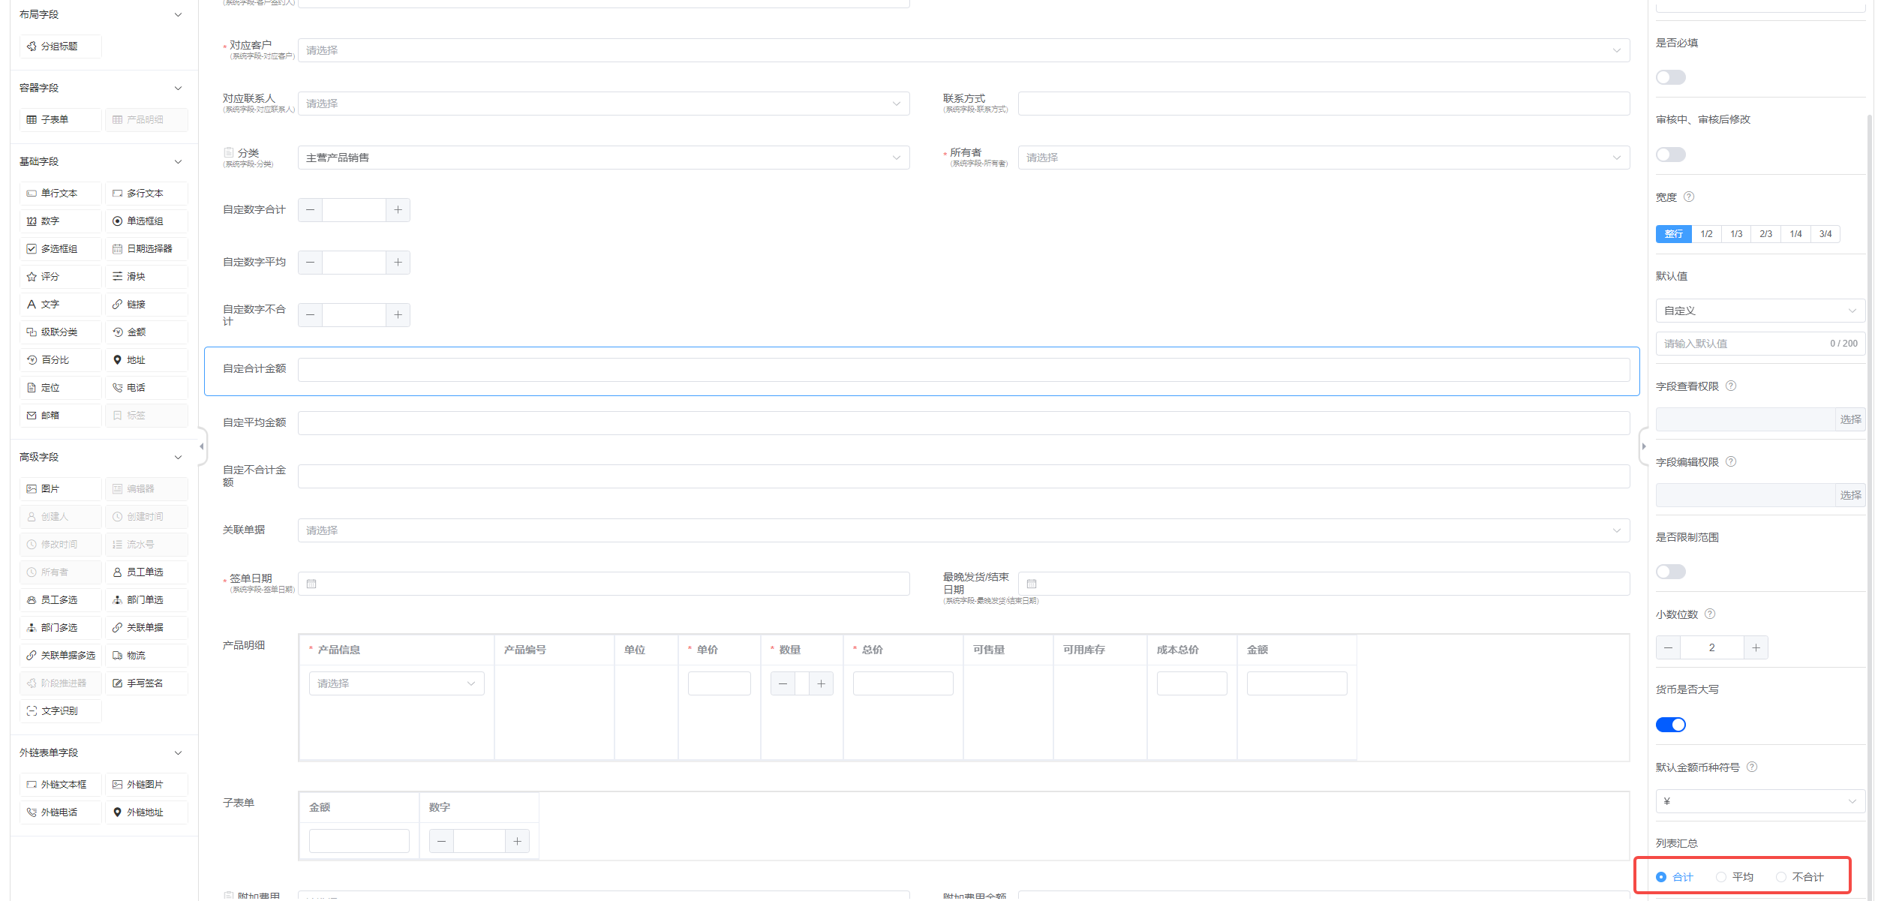Set width to 3/4
The image size is (1881, 901).
pyautogui.click(x=1825, y=234)
